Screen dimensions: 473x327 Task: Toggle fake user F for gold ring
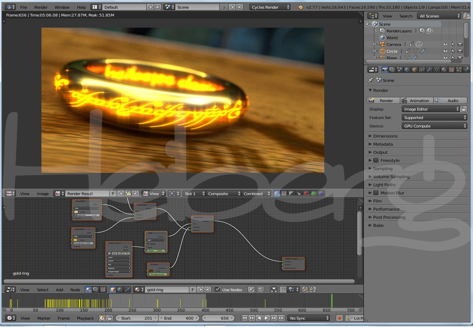pyautogui.click(x=193, y=290)
